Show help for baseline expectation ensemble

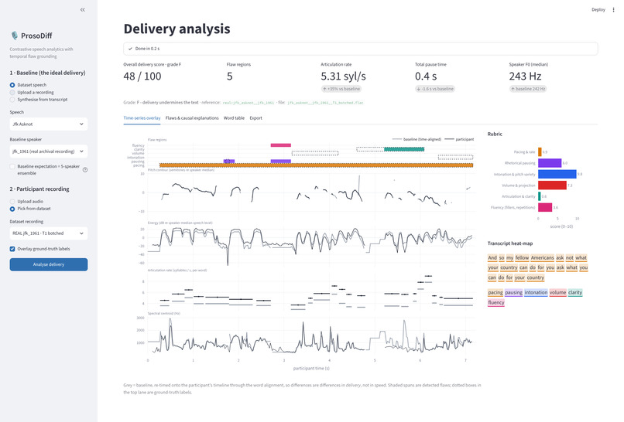[85, 170]
